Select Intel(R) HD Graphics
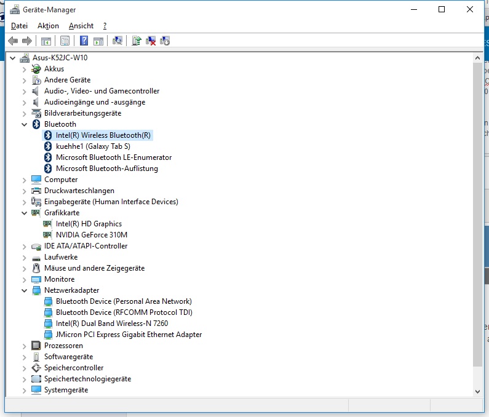This screenshot has height=417, width=489. click(89, 224)
